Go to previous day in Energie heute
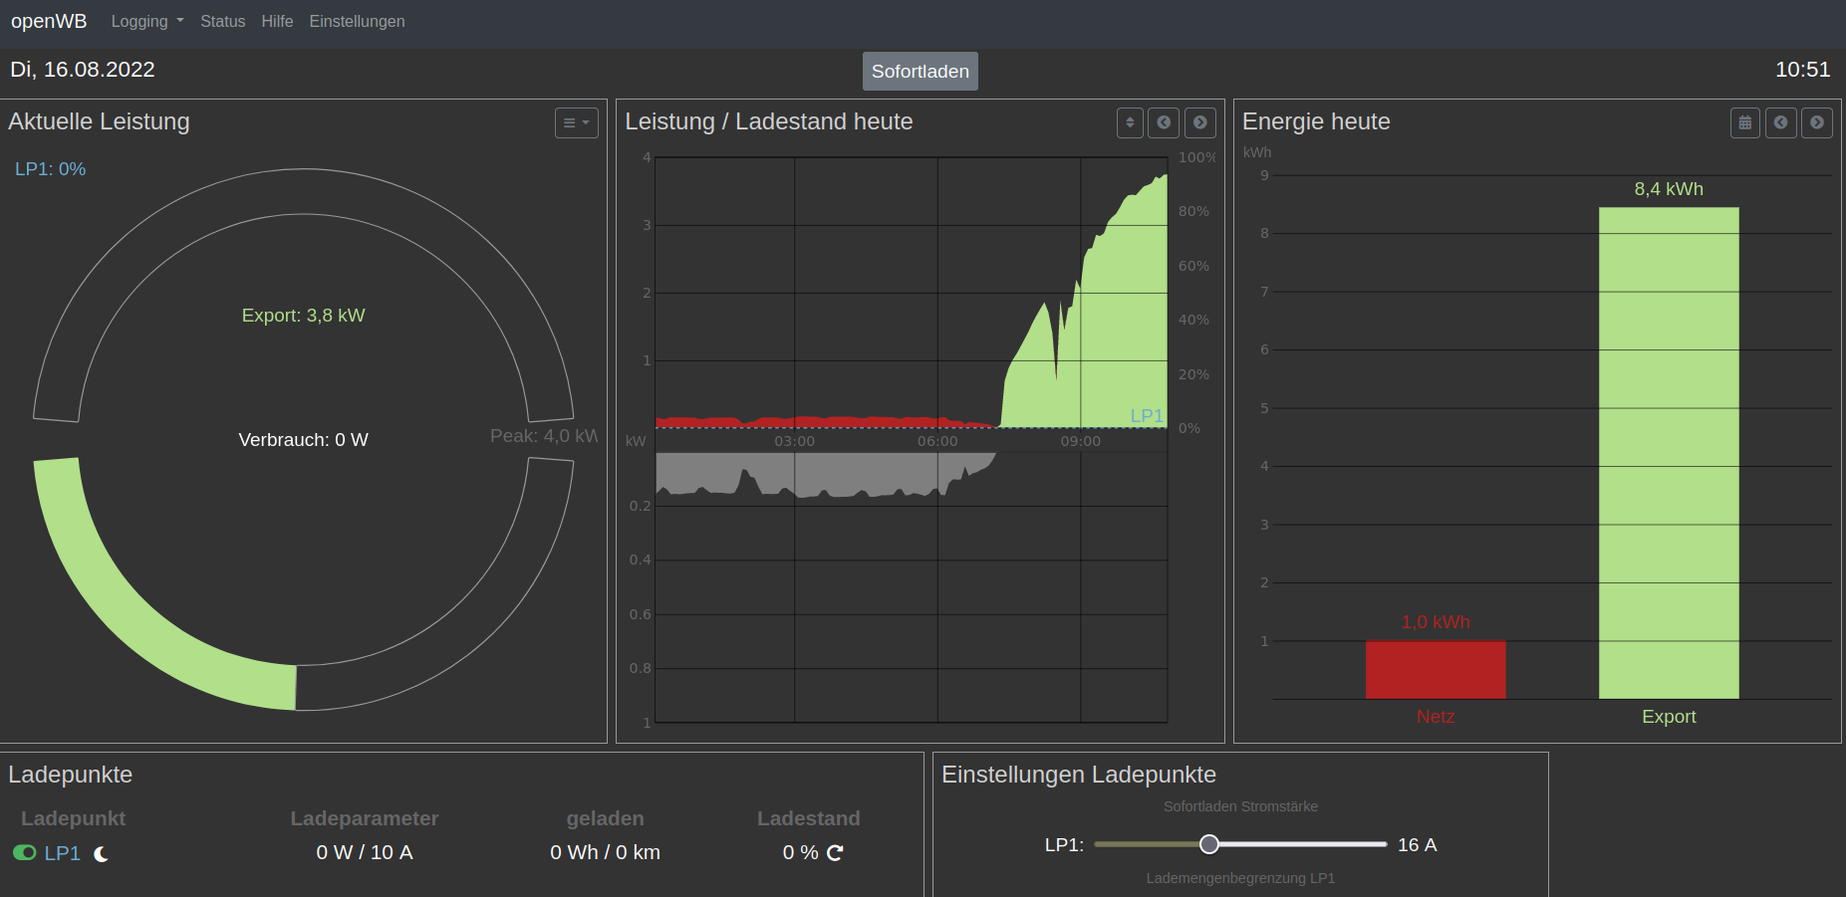This screenshot has height=897, width=1846. tap(1780, 122)
